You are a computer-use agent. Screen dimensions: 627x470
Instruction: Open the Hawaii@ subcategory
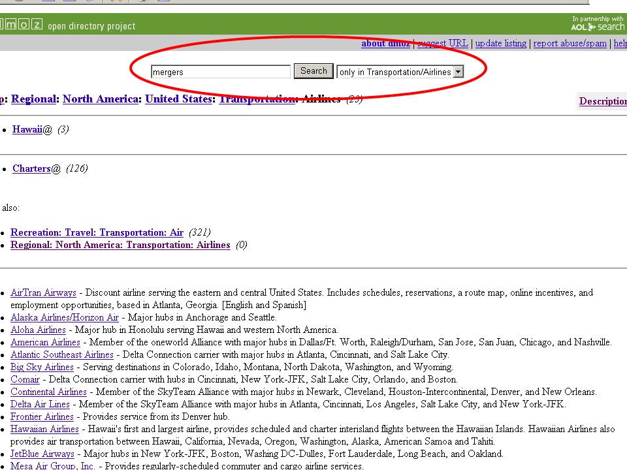(32, 129)
